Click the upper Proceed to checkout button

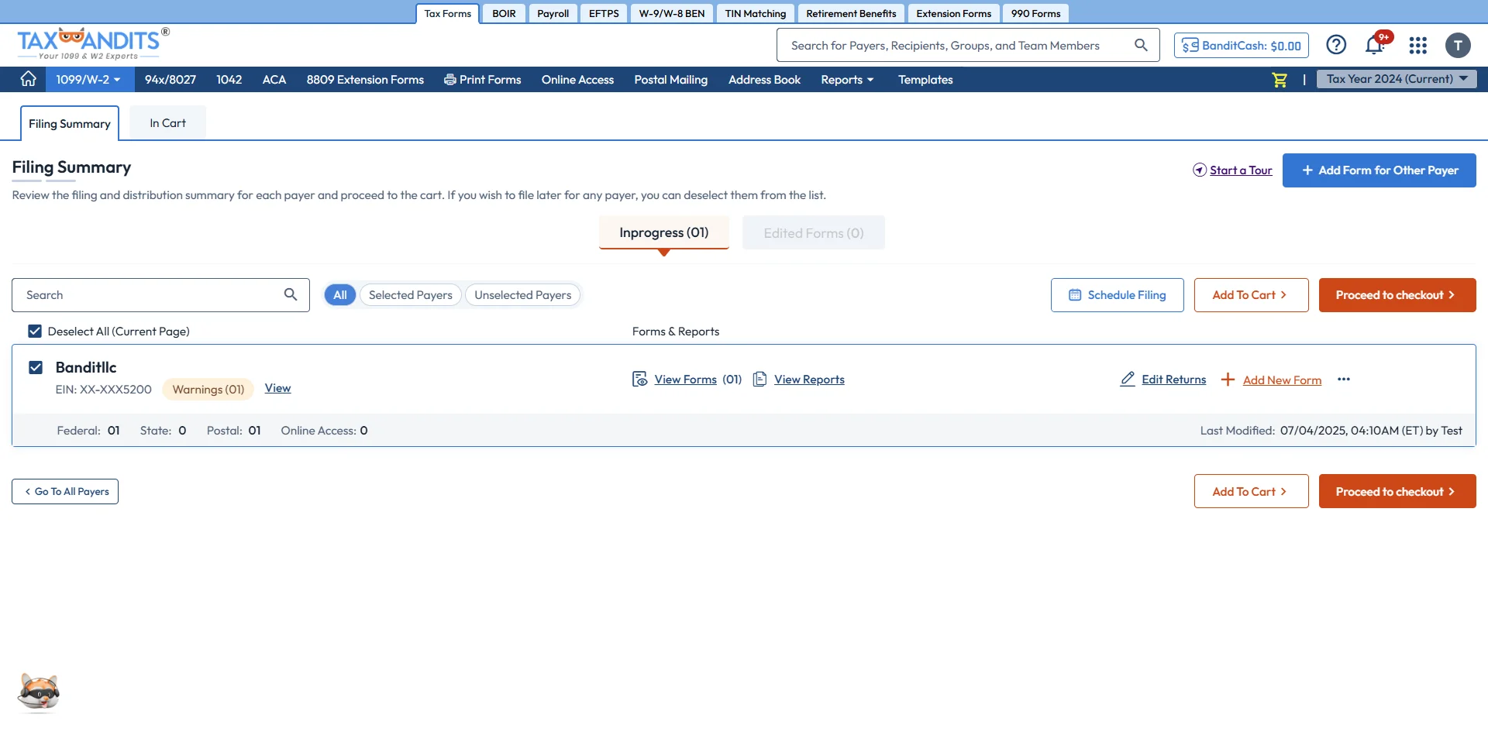coord(1397,294)
